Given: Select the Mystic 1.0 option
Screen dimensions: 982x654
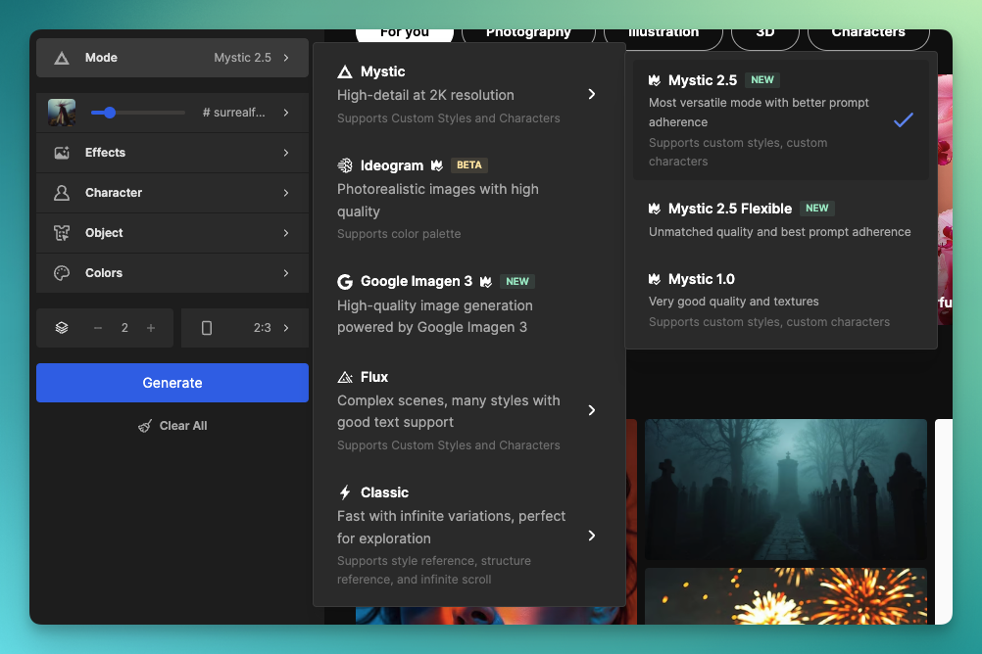Looking at the screenshot, I should click(781, 300).
